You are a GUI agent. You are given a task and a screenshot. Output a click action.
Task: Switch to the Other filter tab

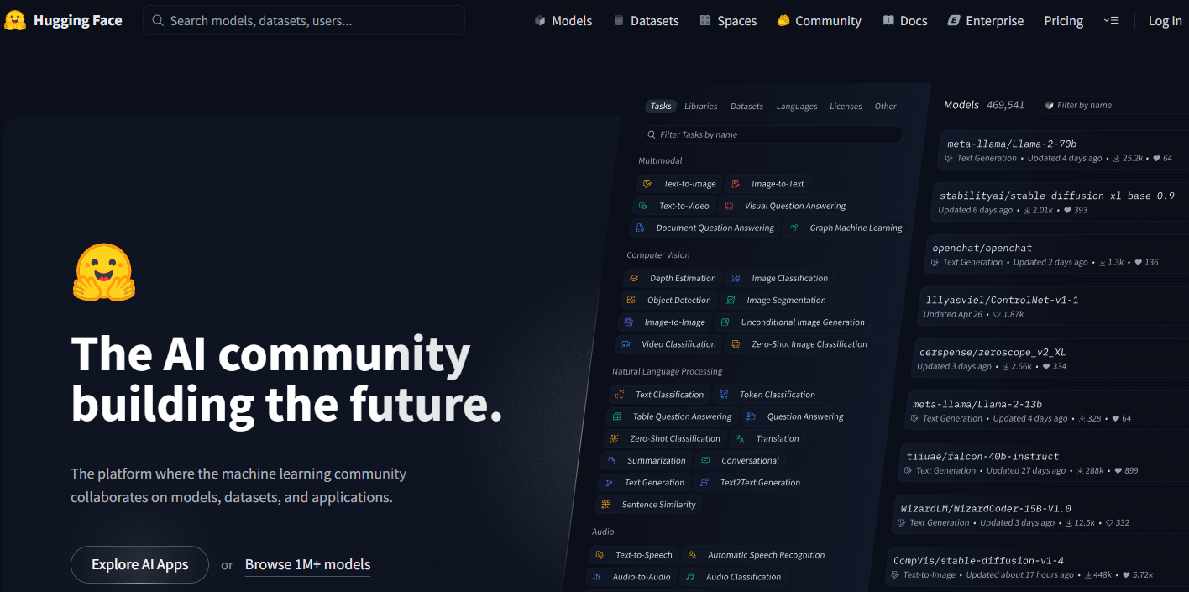coord(885,107)
